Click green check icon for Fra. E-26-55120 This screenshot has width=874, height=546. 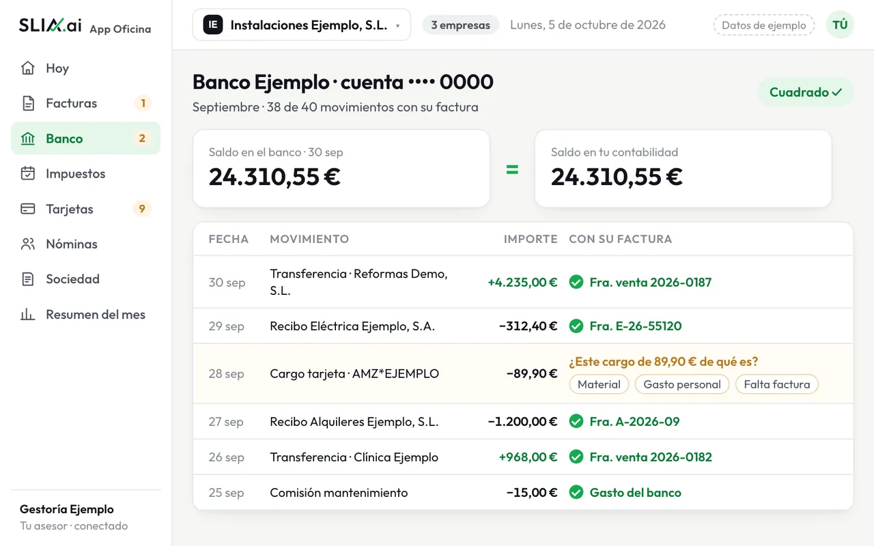(576, 326)
